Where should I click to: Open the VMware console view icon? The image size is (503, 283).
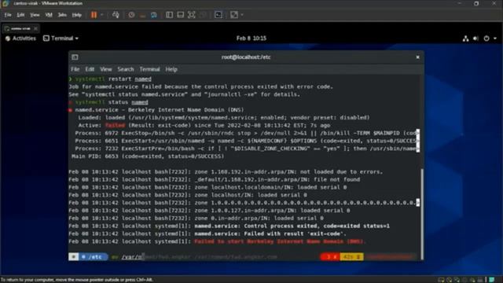point(218,15)
